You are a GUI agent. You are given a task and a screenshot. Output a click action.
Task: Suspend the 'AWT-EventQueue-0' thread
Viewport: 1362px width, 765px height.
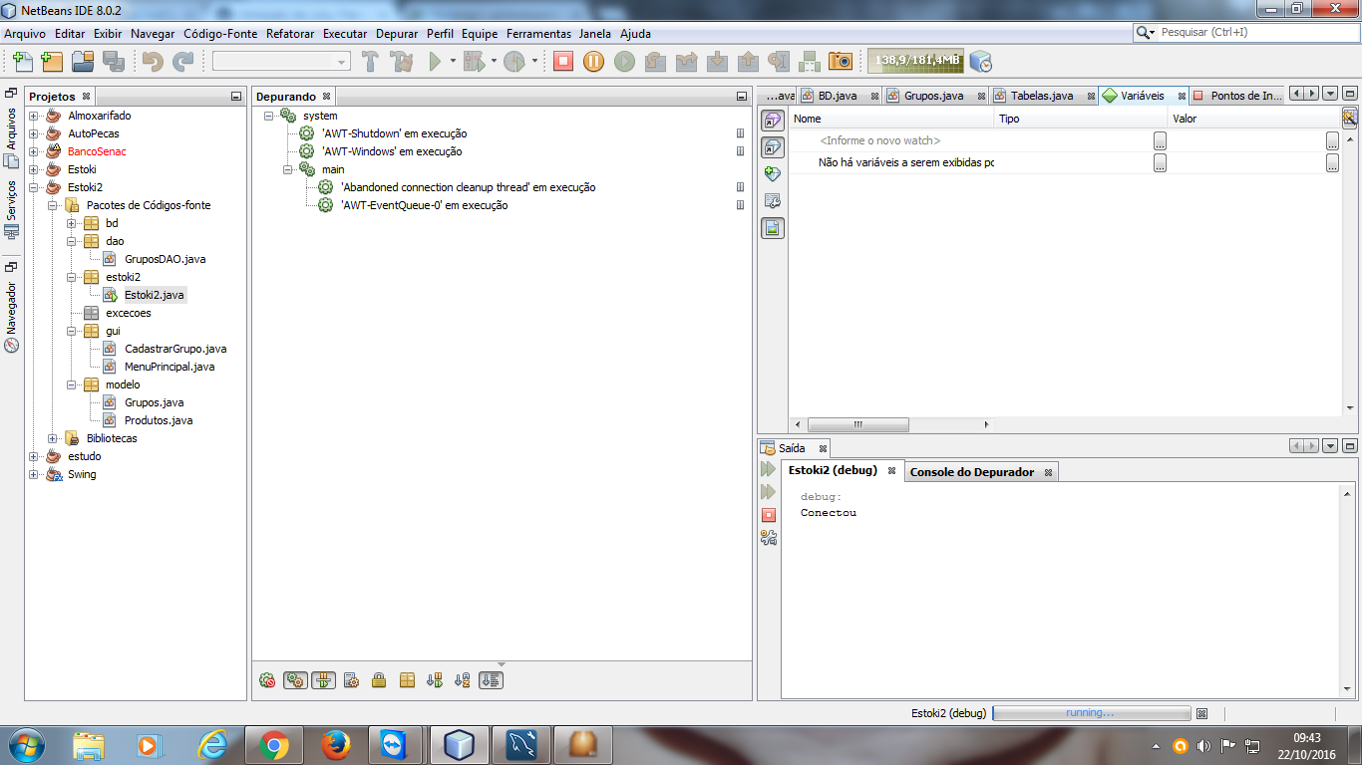[x=740, y=205]
